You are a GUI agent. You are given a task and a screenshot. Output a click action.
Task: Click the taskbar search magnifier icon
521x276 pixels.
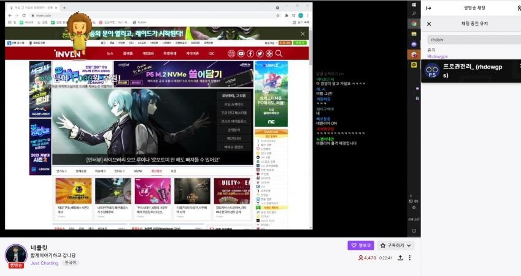click(414, 13)
